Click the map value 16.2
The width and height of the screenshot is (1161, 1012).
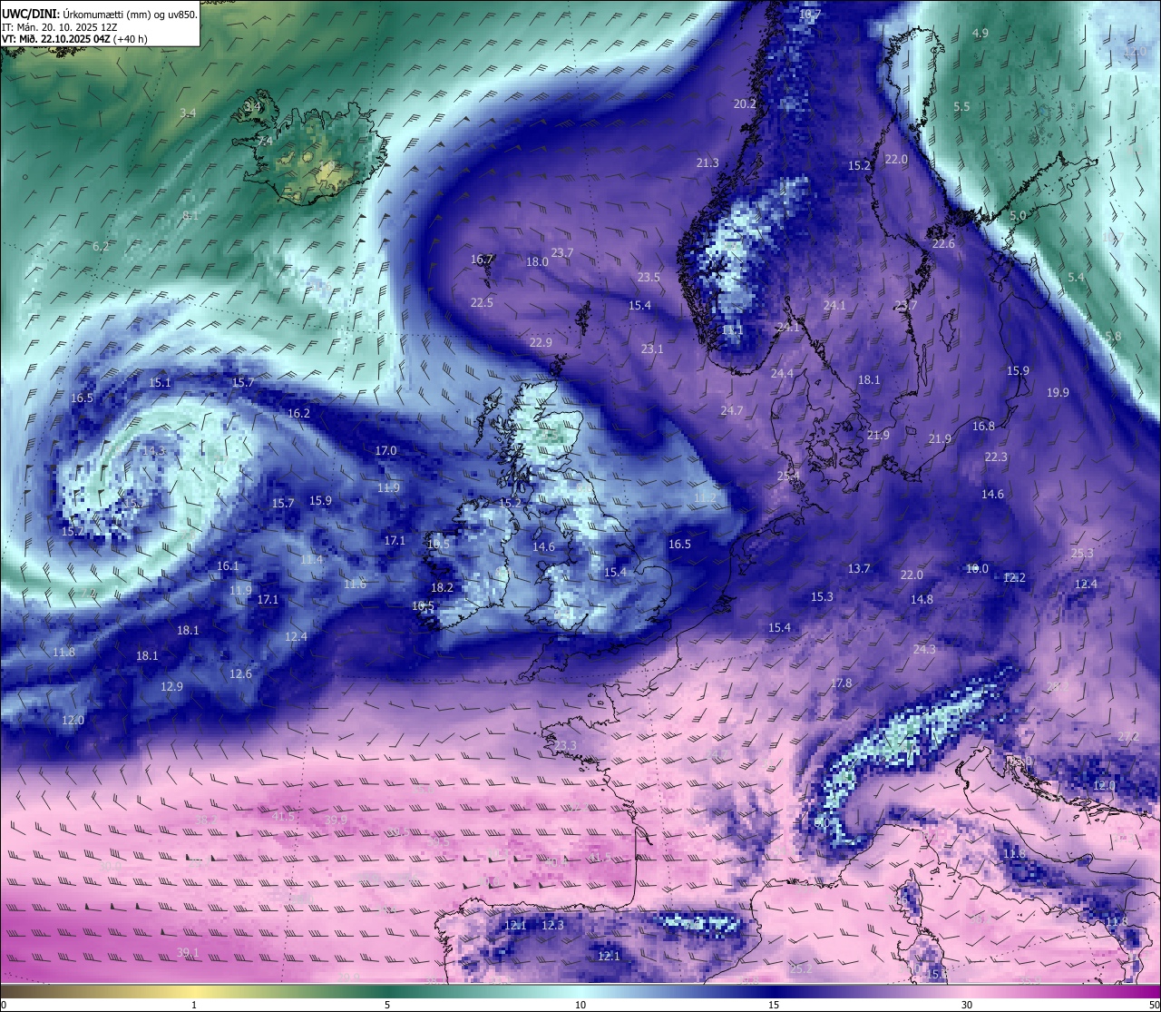298,413
